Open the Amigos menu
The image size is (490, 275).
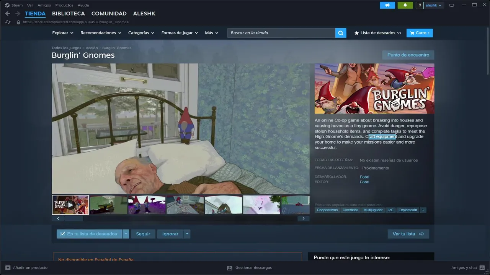pos(44,5)
